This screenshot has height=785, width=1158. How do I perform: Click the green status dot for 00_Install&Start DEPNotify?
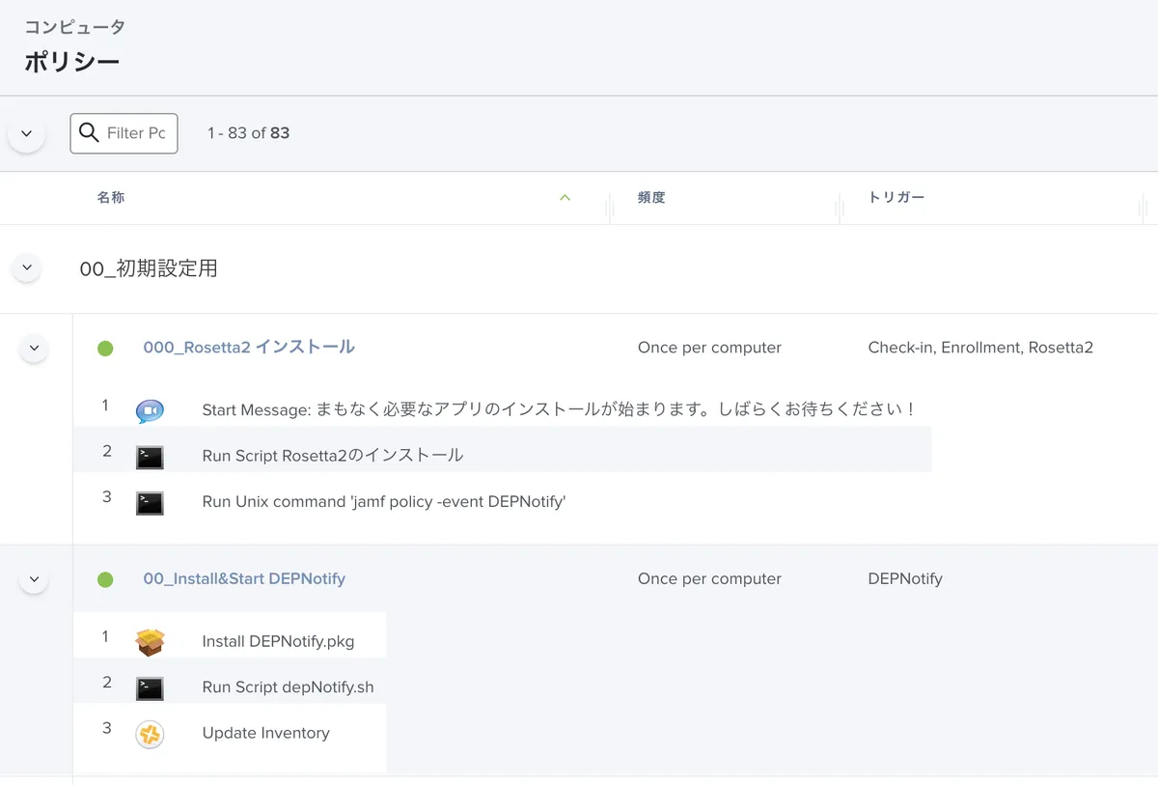(105, 579)
